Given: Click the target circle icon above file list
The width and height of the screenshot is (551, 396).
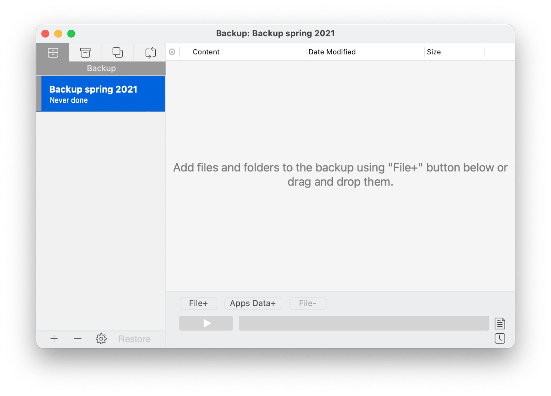Looking at the screenshot, I should point(172,52).
